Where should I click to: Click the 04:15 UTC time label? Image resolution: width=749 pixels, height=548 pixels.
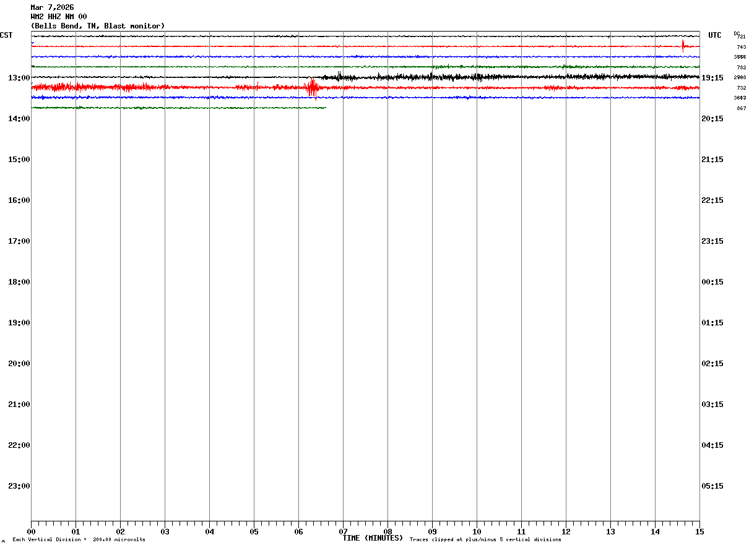712,445
